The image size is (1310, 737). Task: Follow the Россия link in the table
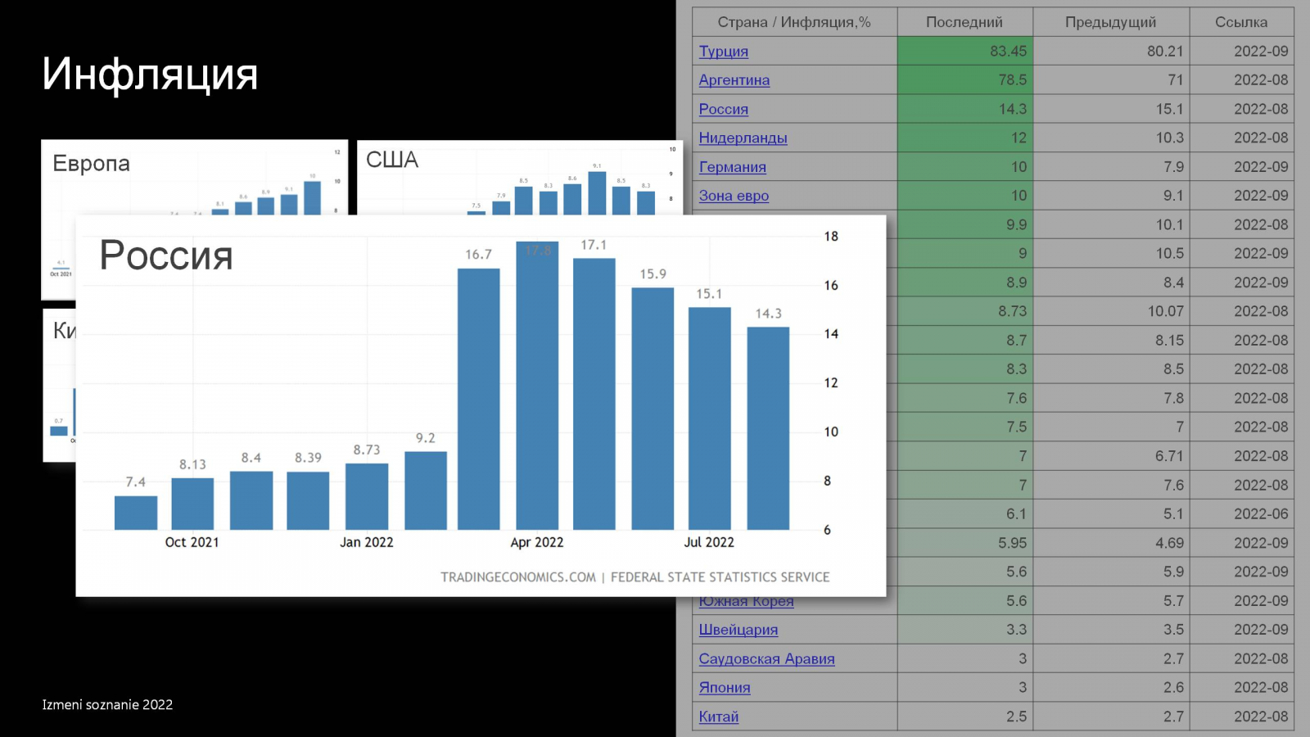(723, 109)
